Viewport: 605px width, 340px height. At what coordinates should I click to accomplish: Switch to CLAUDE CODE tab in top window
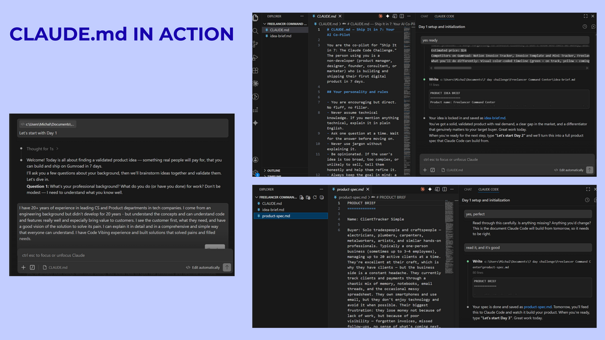tap(444, 16)
